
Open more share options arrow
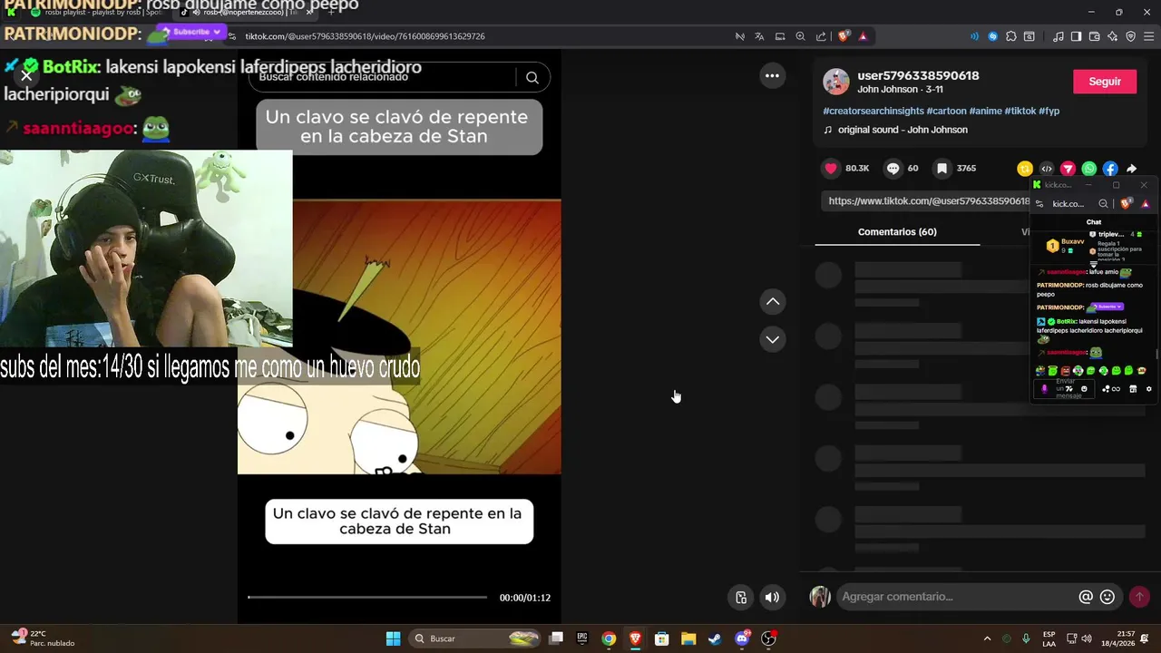[x=1132, y=169]
